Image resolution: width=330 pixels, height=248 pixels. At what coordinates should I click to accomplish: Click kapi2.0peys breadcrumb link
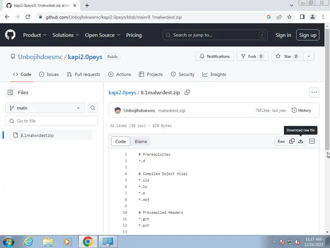(122, 93)
